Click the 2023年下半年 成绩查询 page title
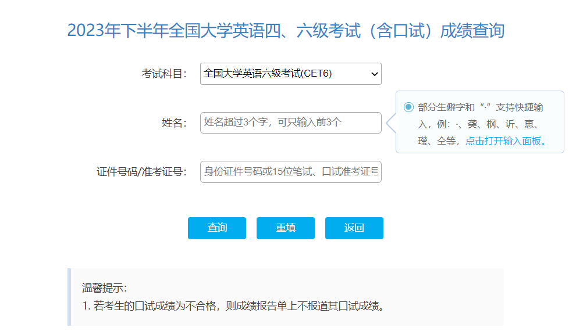Image resolution: width=576 pixels, height=331 pixels. click(286, 30)
